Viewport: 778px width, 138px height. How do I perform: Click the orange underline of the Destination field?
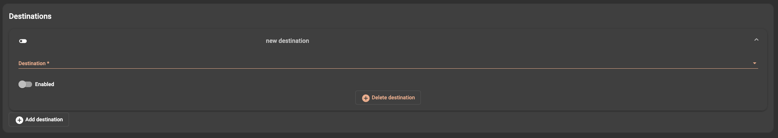[x=388, y=68]
